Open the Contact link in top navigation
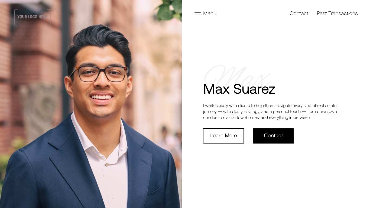 coord(299,13)
